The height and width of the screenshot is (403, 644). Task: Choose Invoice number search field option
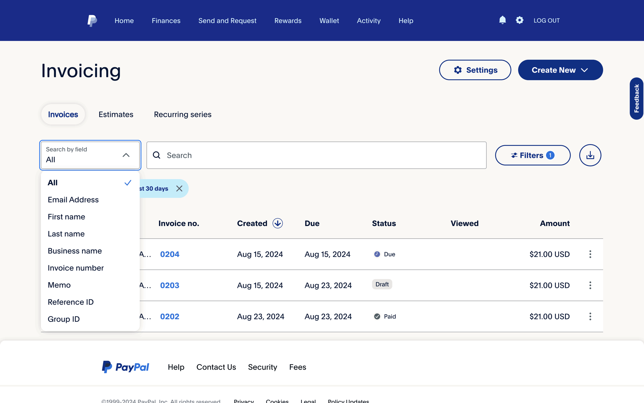[90, 268]
